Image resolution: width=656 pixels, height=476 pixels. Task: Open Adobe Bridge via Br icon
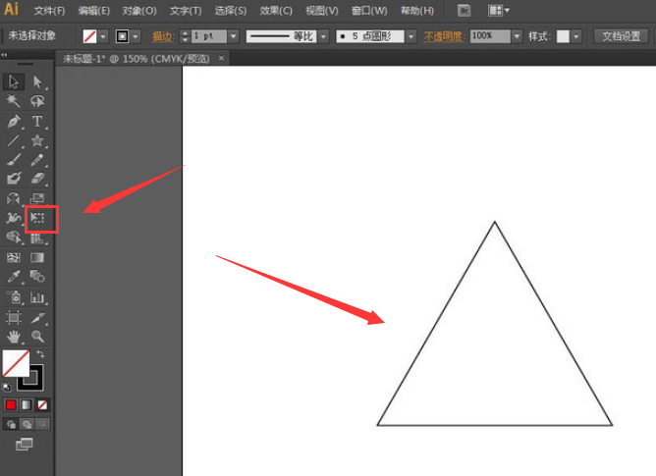tap(464, 11)
